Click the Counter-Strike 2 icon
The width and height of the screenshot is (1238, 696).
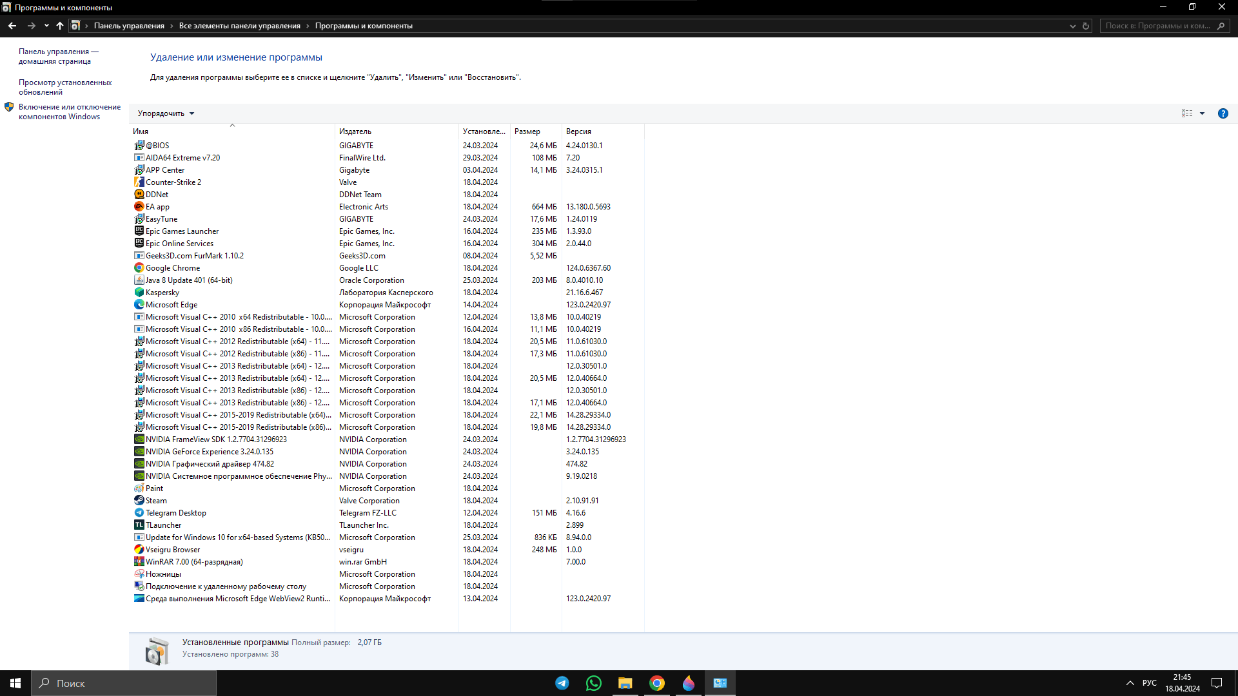pos(139,182)
